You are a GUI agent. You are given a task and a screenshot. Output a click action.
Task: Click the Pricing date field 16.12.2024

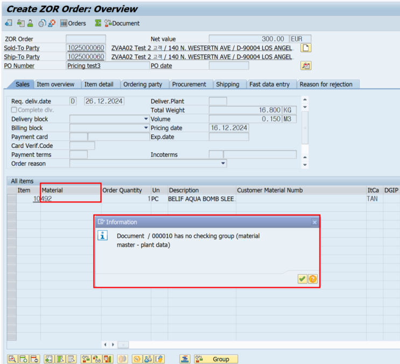(229, 128)
